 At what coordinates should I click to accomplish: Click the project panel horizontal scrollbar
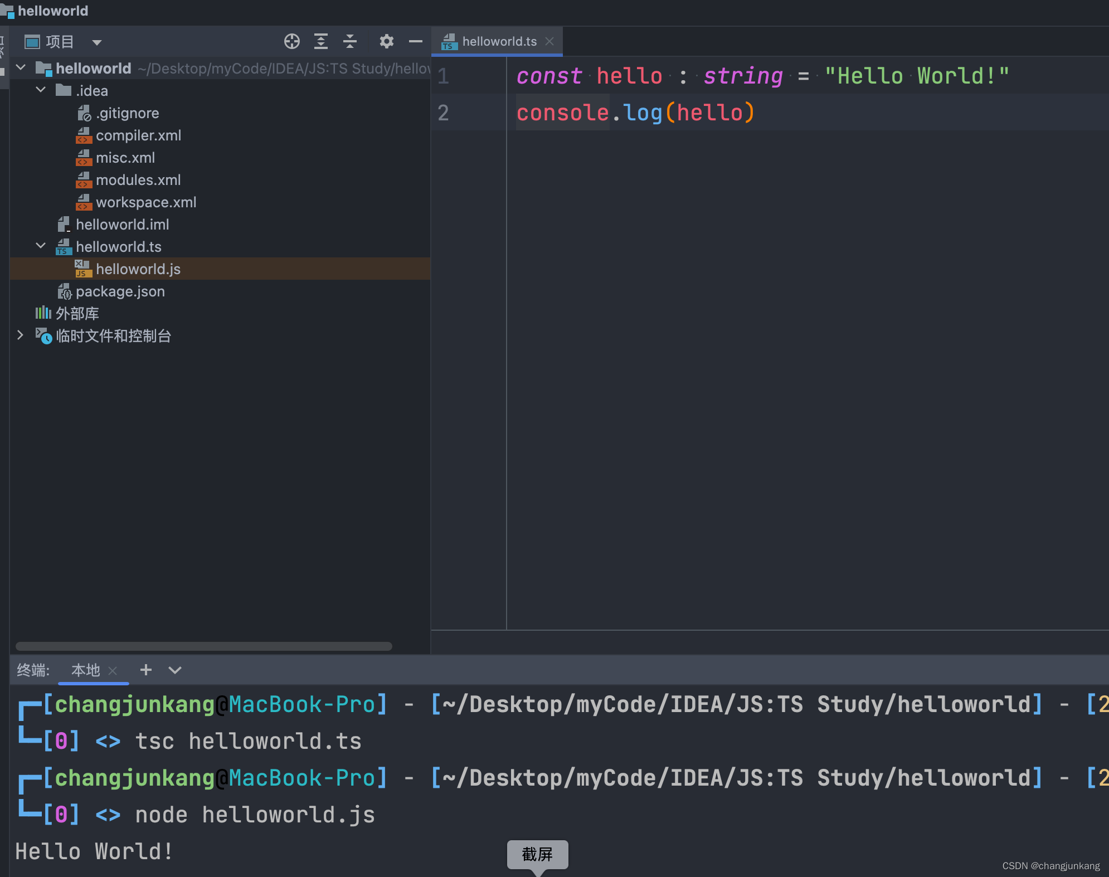pos(203,646)
